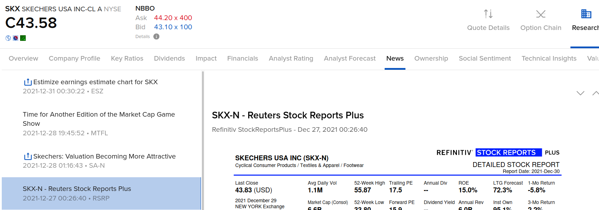
Task: Click the globe icon under the SKX price
Action: (x=8, y=38)
